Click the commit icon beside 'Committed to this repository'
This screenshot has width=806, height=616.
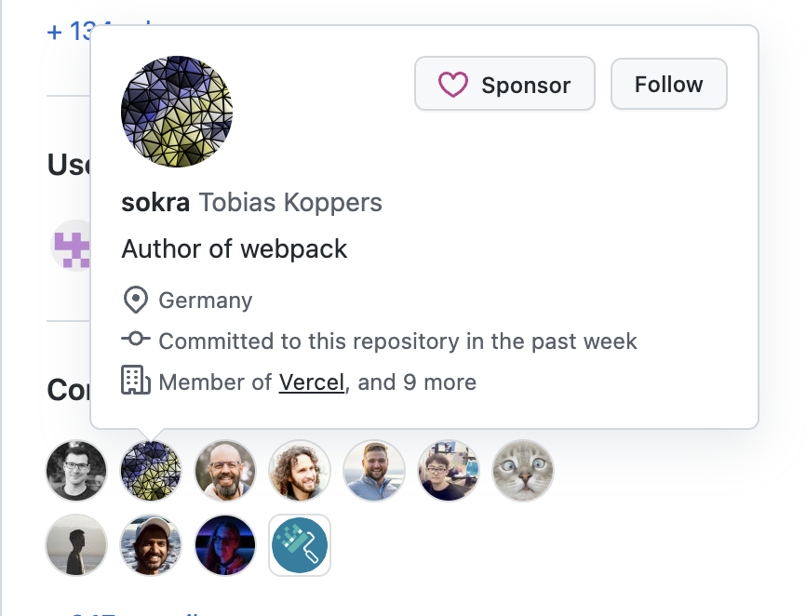[136, 341]
